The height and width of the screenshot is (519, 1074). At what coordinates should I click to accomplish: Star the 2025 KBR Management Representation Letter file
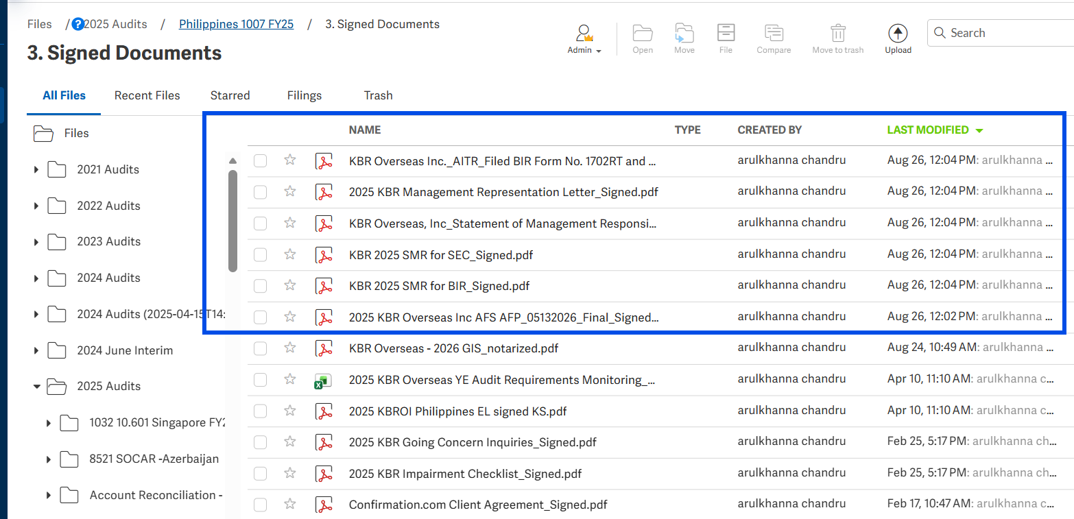click(x=290, y=191)
